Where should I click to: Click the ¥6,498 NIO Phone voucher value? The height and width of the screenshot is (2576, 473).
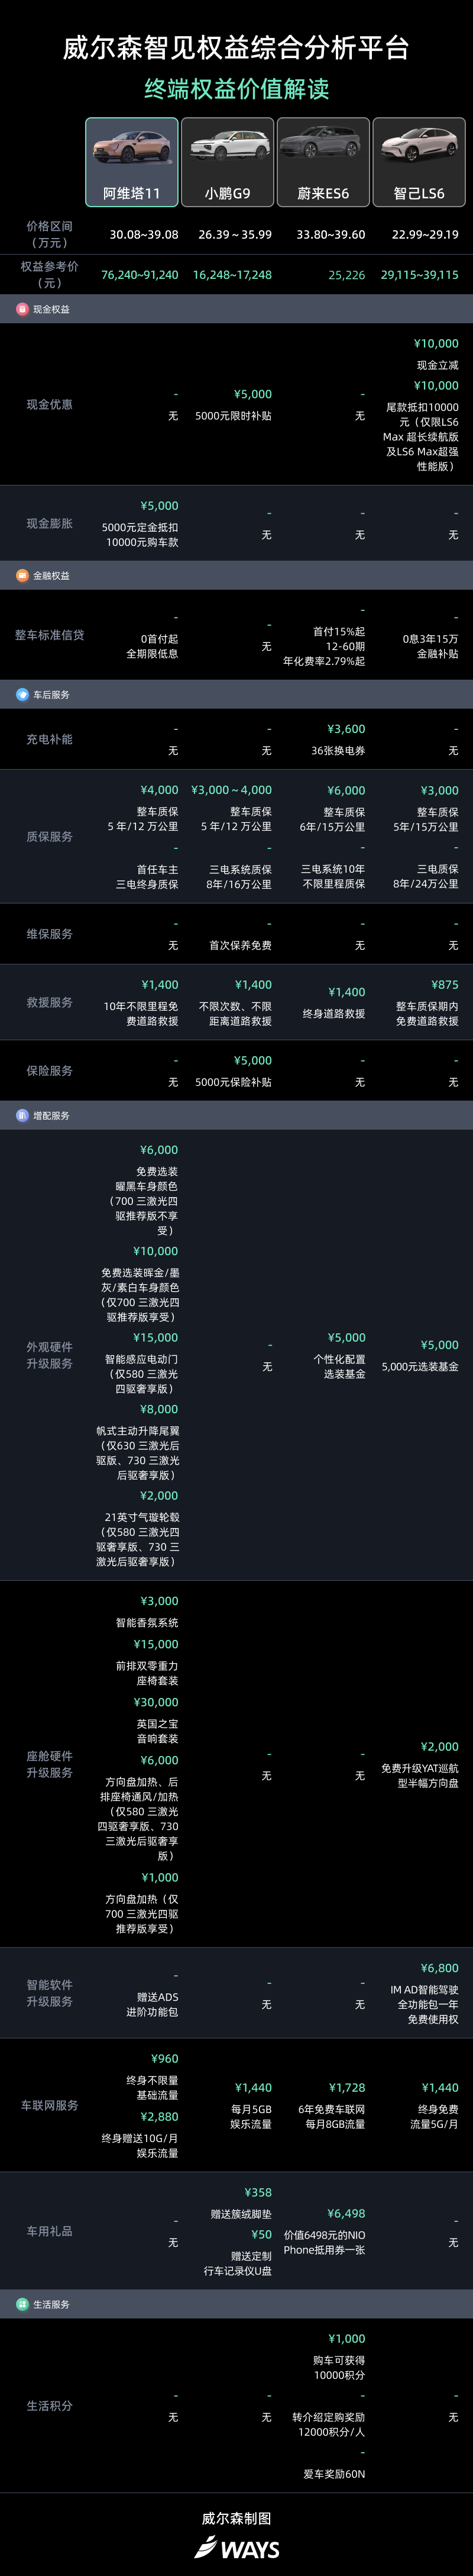tap(346, 2214)
